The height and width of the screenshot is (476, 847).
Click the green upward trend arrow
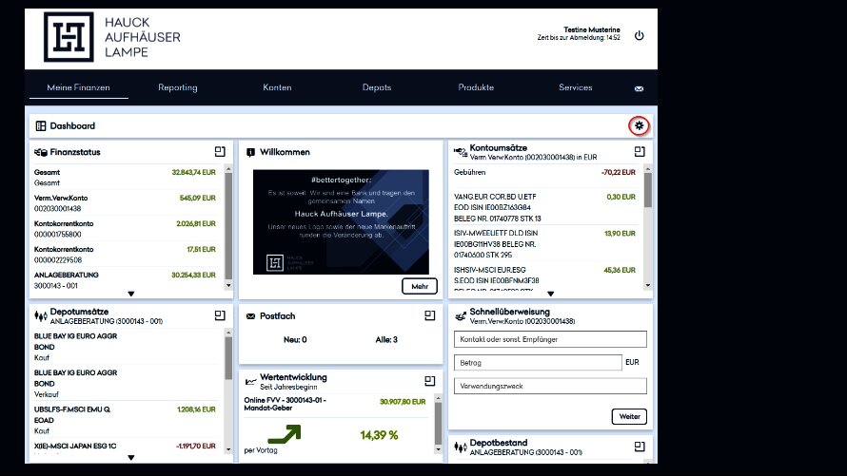[285, 434]
